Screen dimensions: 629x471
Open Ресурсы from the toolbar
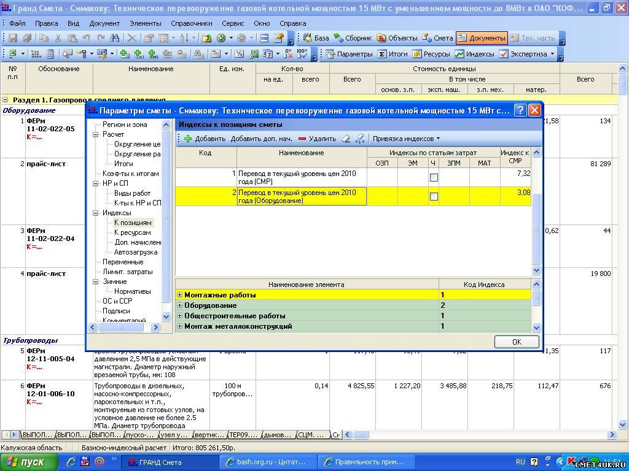[431, 54]
